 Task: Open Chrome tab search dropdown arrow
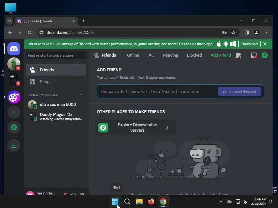click(x=10, y=21)
